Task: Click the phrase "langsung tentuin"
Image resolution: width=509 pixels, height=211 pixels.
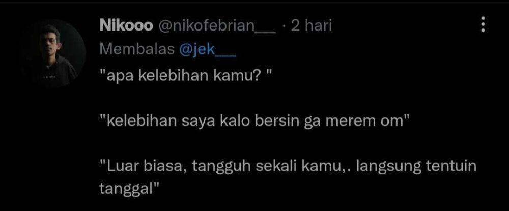Action: point(416,167)
